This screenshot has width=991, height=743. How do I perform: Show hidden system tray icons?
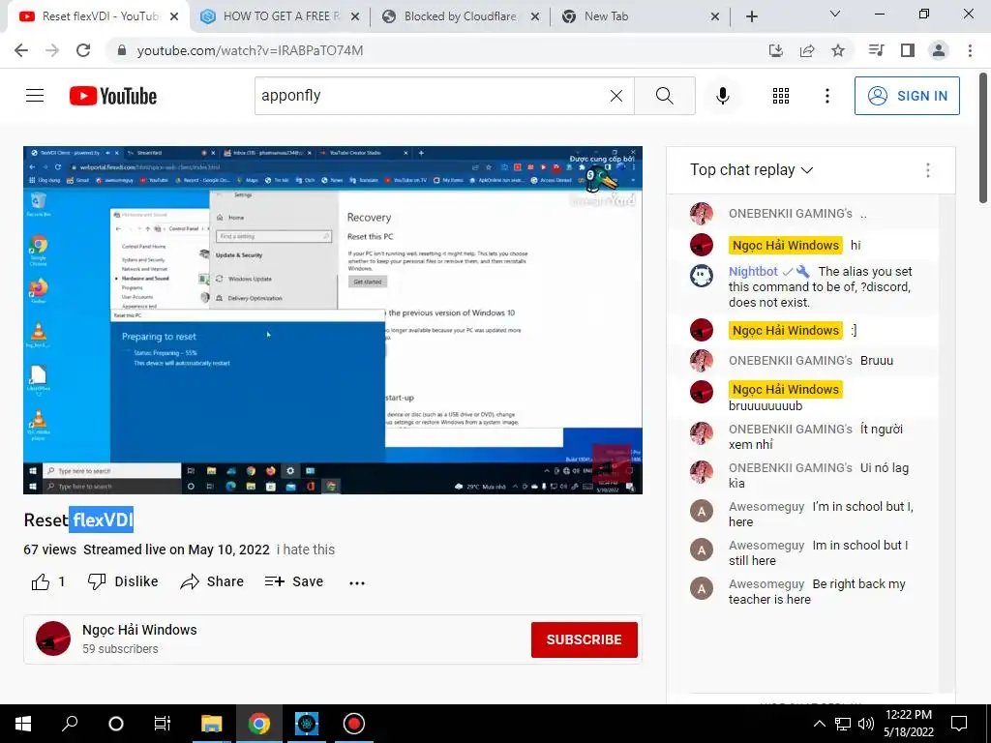819,724
